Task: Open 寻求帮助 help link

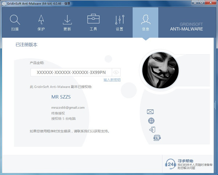Action: point(185,161)
